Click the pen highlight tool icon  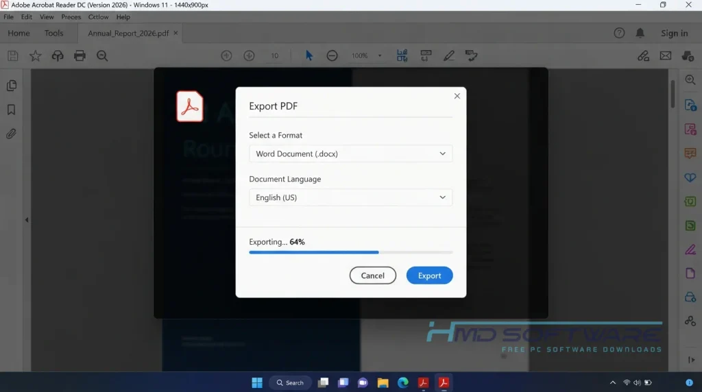click(x=448, y=56)
